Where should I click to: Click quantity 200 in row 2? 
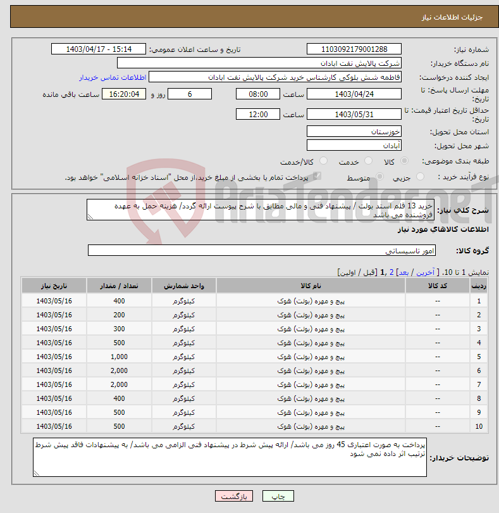tap(119, 315)
